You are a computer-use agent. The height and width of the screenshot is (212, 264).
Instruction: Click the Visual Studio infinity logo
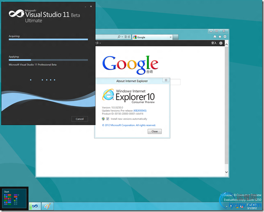coord(16,13)
